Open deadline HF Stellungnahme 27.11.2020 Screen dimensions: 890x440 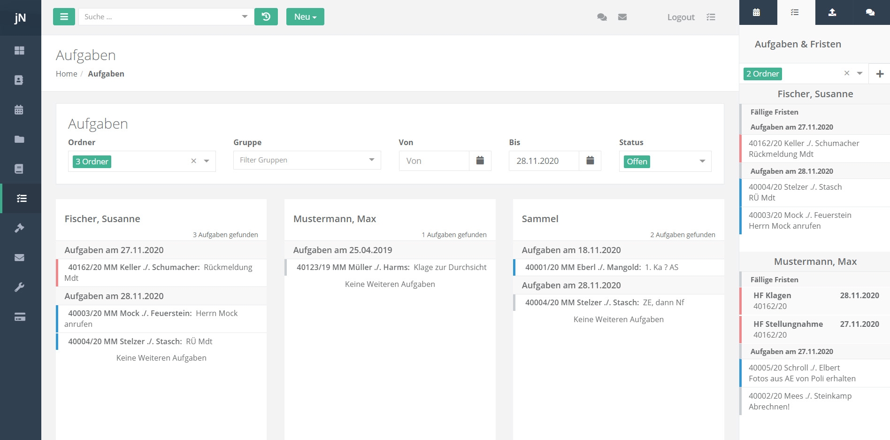[815, 330]
